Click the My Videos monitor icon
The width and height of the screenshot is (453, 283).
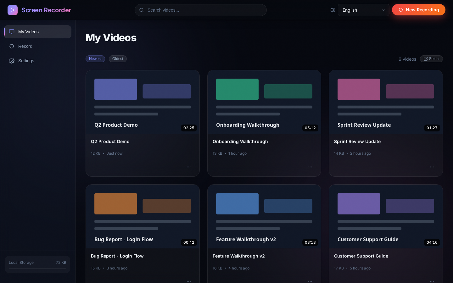[x=12, y=32]
